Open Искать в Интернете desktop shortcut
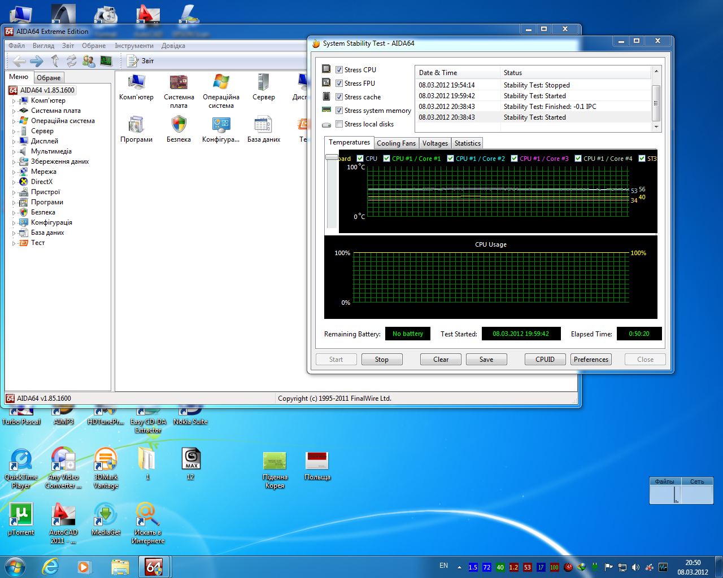The image size is (723, 578). (148, 524)
